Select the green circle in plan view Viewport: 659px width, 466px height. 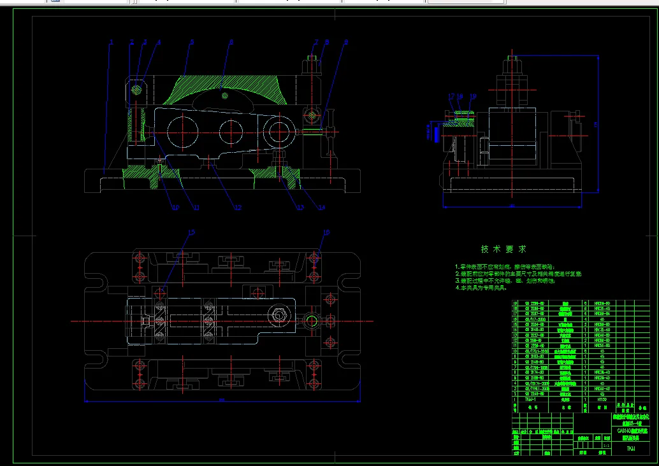[x=312, y=320]
